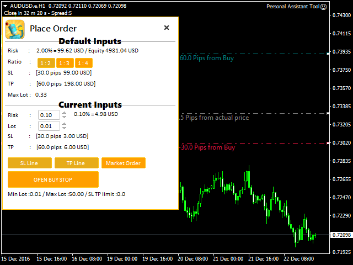The height and width of the screenshot is (265, 353).
Task: Click the '20 Dec 08:00' time axis label
Action: pos(192,259)
